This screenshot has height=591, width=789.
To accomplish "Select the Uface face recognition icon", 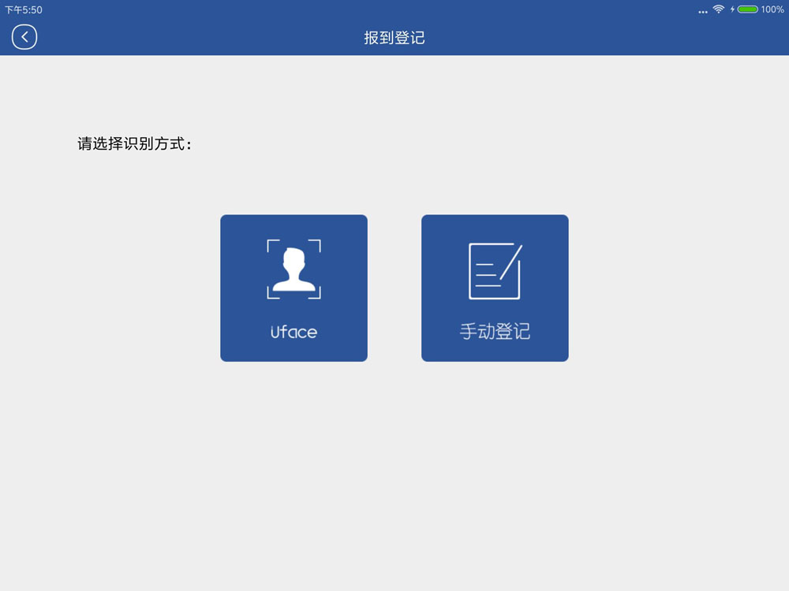I will [x=294, y=270].
